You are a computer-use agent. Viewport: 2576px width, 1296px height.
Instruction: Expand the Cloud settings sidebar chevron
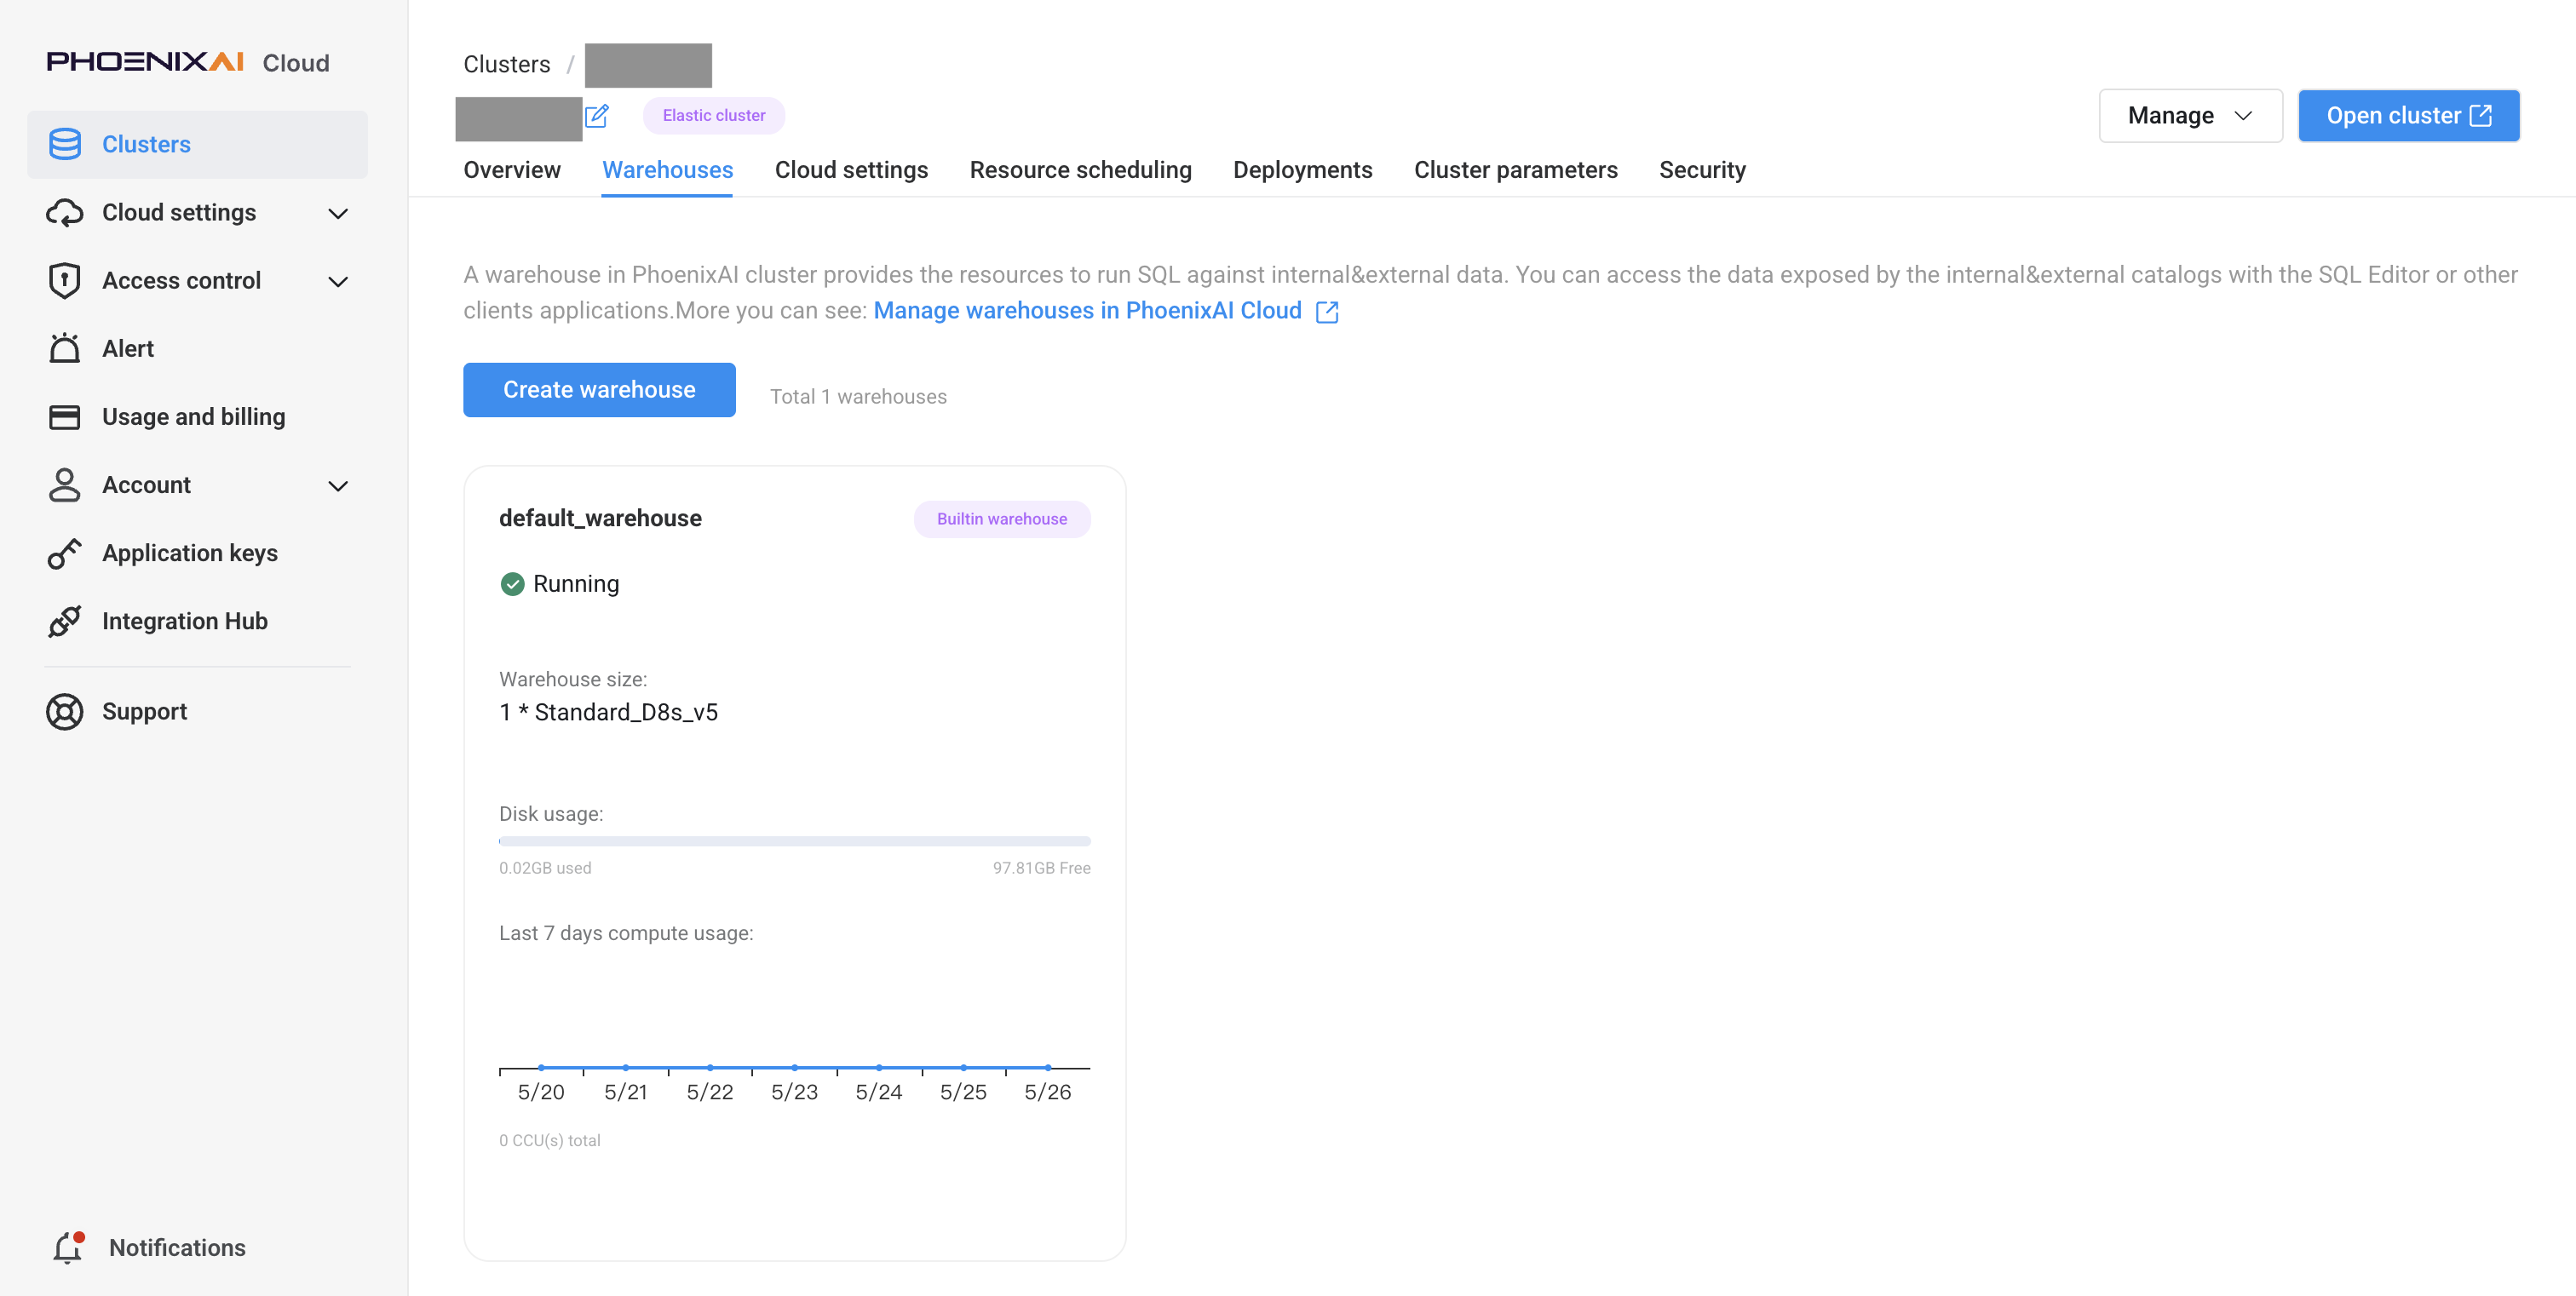338,213
